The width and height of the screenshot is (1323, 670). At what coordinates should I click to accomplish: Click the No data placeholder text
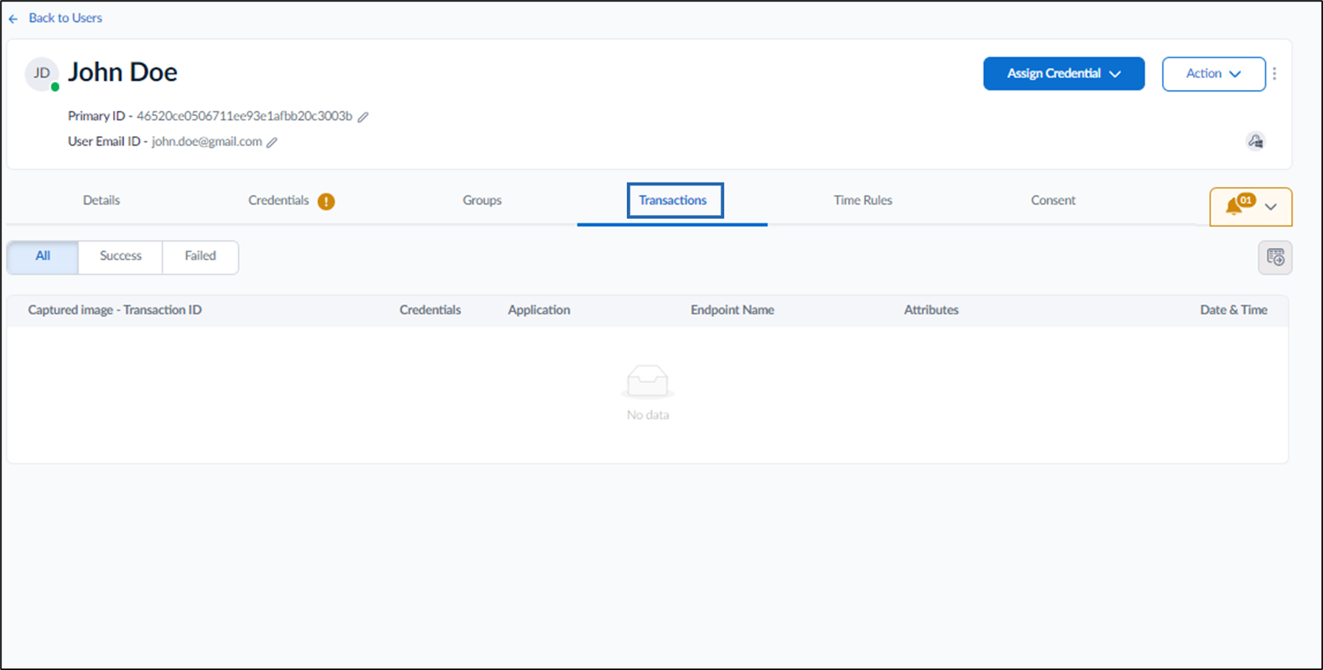647,415
